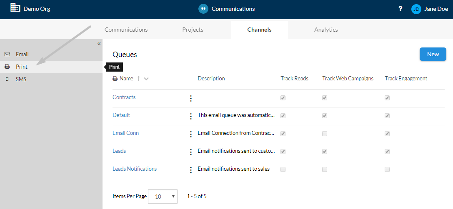453x209 pixels.
Task: Click the '1 - 5 of 5' pagination text
Action: [197, 197]
